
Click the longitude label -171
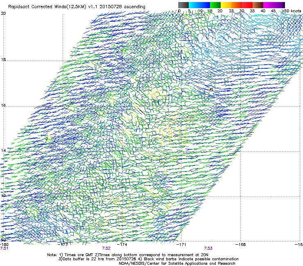pos(181,245)
